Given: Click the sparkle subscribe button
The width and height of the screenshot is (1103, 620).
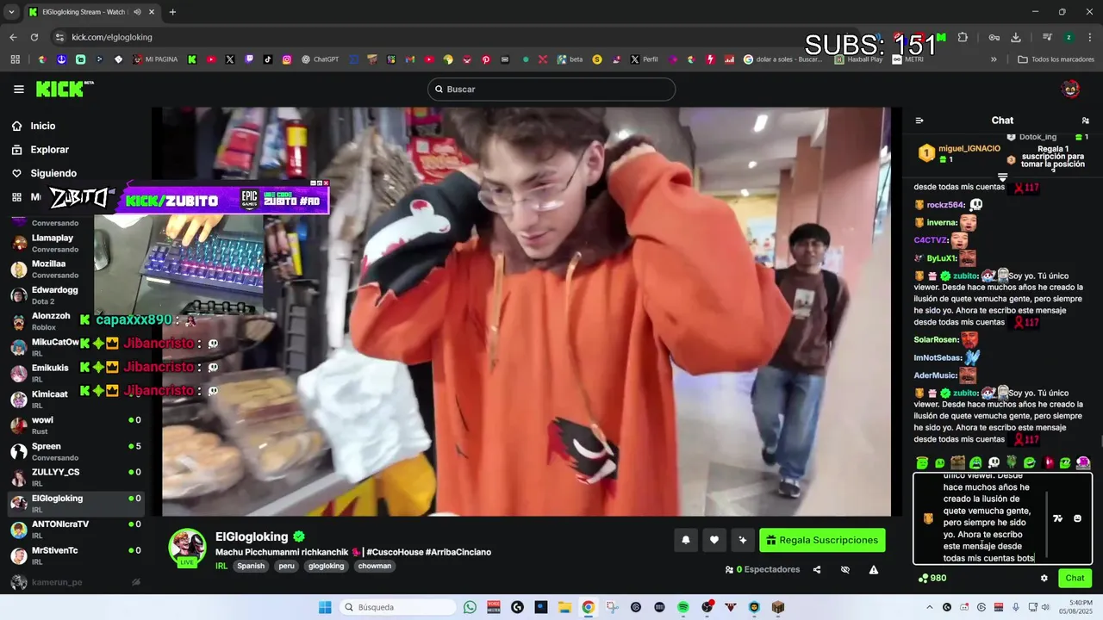Looking at the screenshot, I should (x=743, y=540).
